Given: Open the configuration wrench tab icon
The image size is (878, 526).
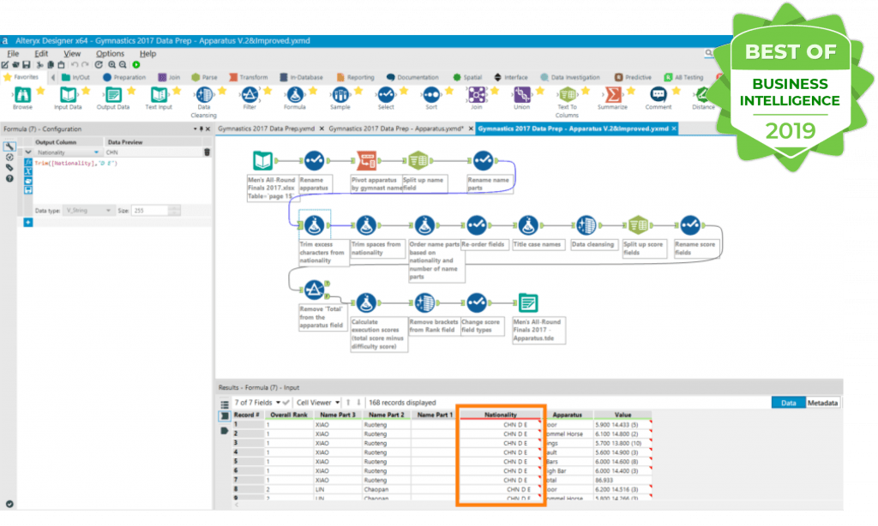Looking at the screenshot, I should point(9,146).
